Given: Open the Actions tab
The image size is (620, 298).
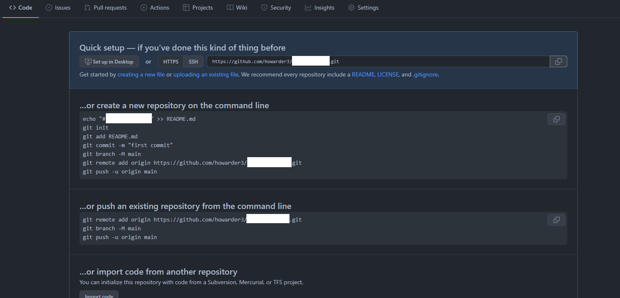Looking at the screenshot, I should (x=155, y=8).
